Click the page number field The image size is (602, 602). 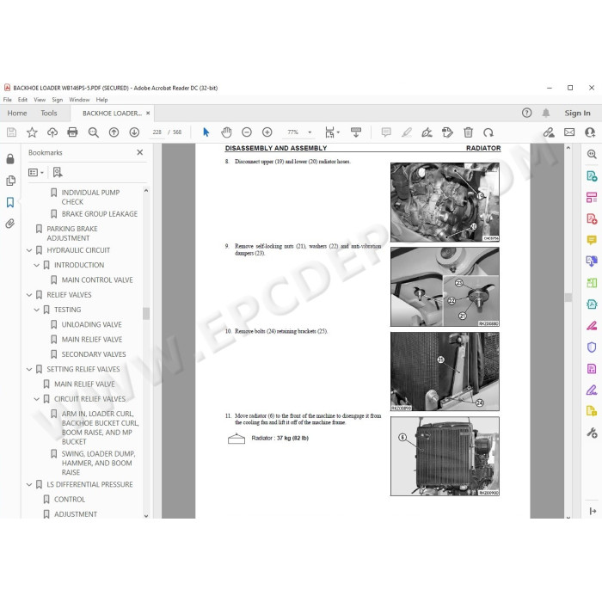click(157, 132)
